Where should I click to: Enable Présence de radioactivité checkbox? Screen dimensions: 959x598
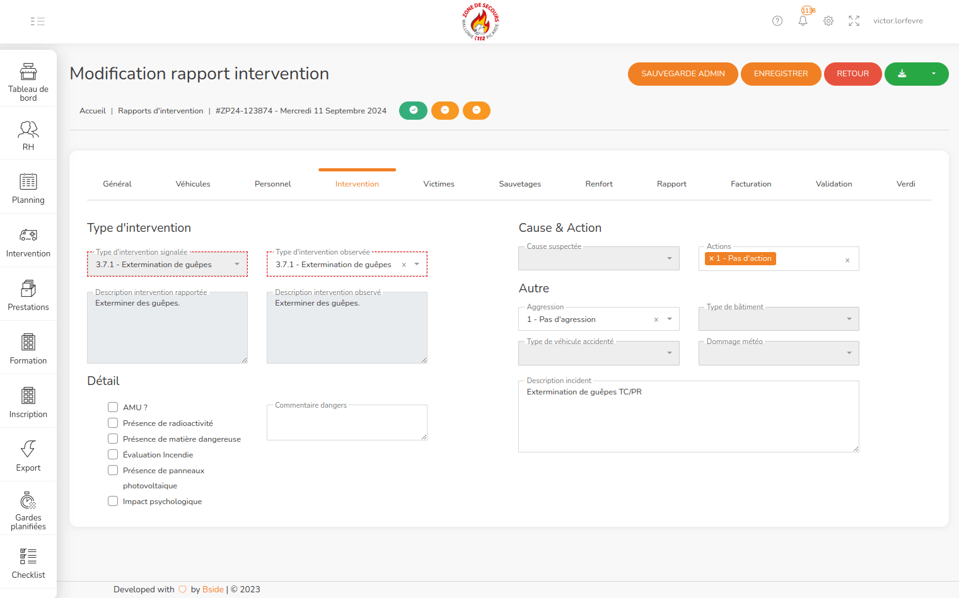coord(113,423)
